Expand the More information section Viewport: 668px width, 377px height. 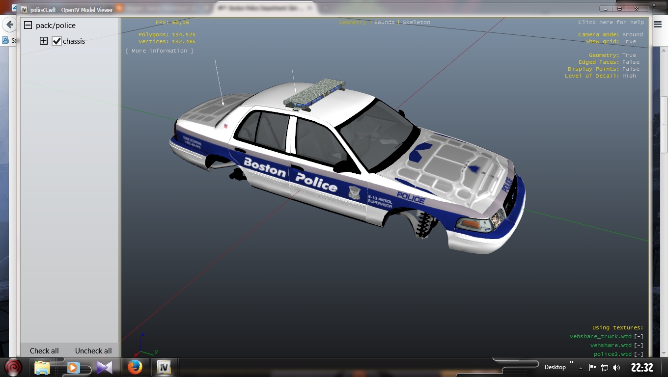click(x=160, y=51)
